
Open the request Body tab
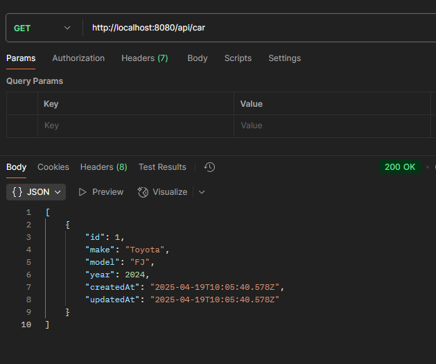tap(198, 58)
